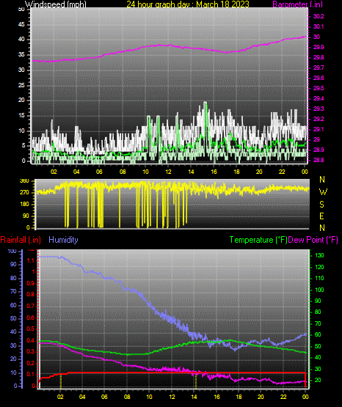This screenshot has height=407, width=342.
Task: Click the 14 hour label under the windspeed chart
Action: click(191, 172)
